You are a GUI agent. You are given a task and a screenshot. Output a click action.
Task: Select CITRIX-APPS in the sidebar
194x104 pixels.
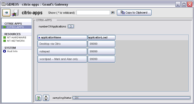point(16,27)
